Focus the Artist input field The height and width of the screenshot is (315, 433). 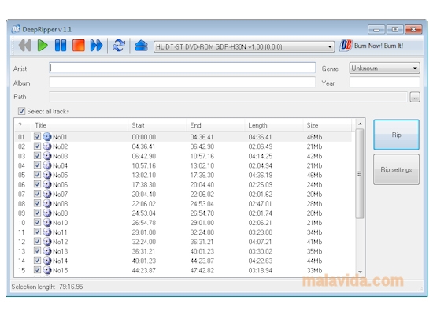pyautogui.click(x=183, y=68)
